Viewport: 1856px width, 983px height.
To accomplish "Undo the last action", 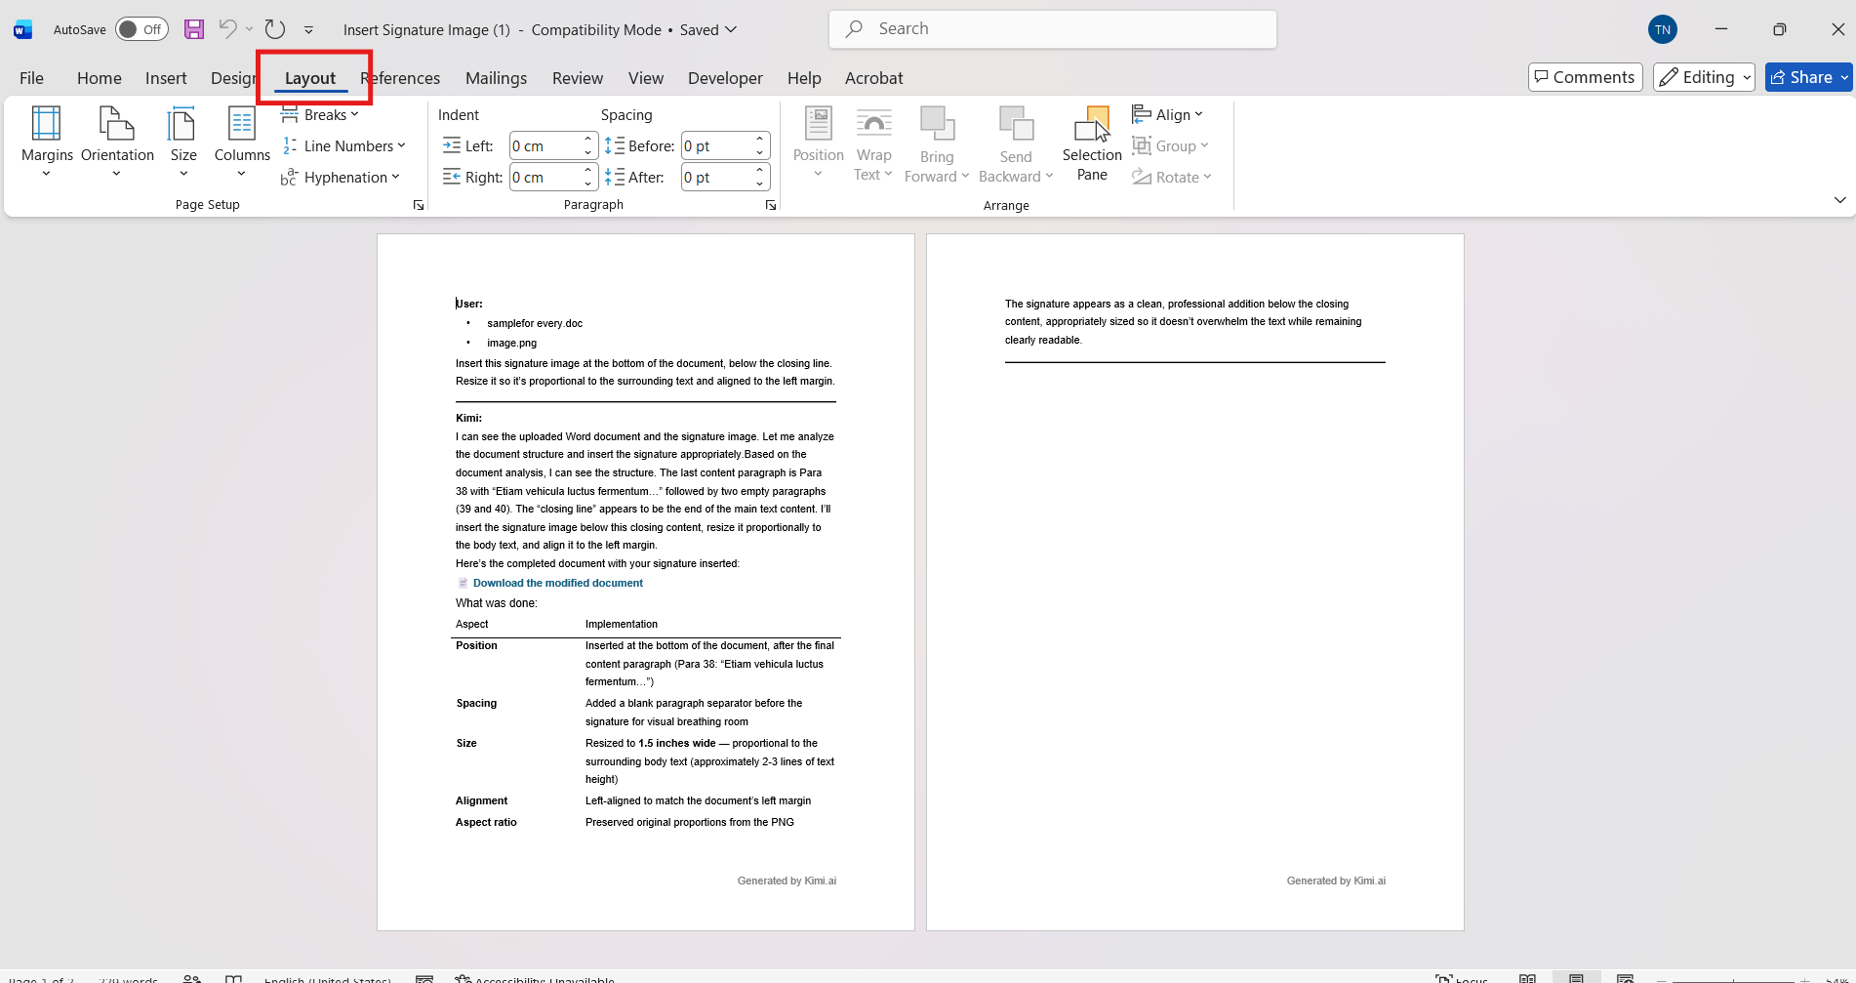I will 227,29.
